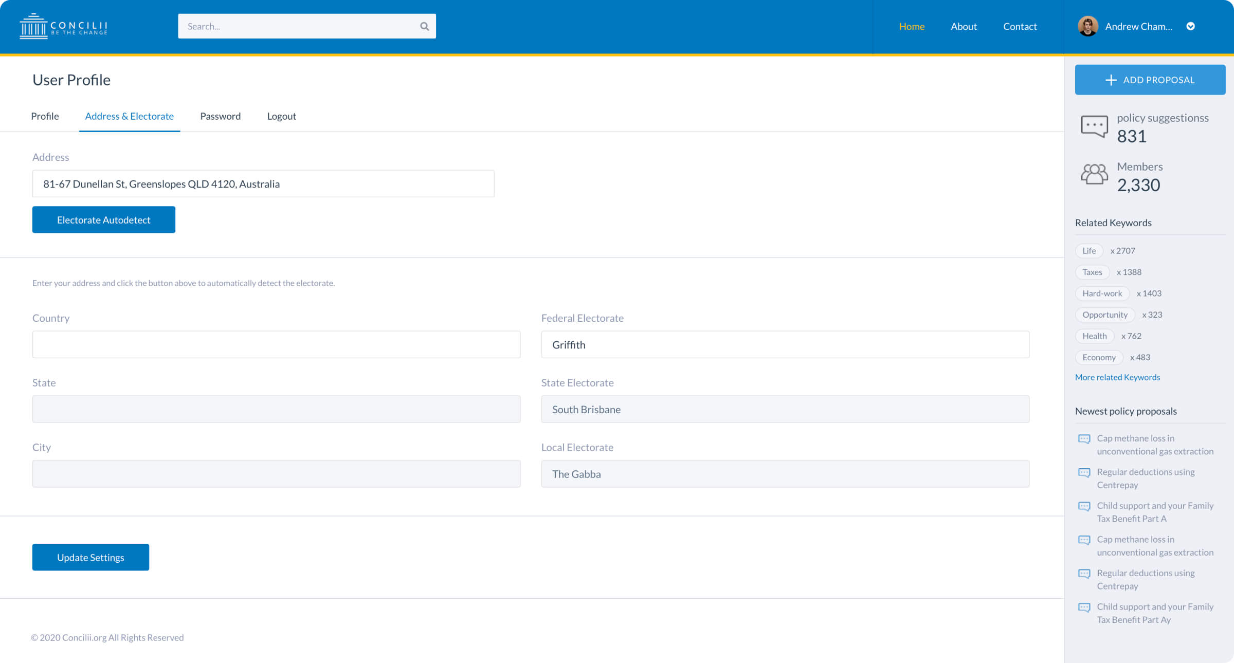Open Child support Tax Benefit Part Ay link
1234x663 pixels.
1155,614
